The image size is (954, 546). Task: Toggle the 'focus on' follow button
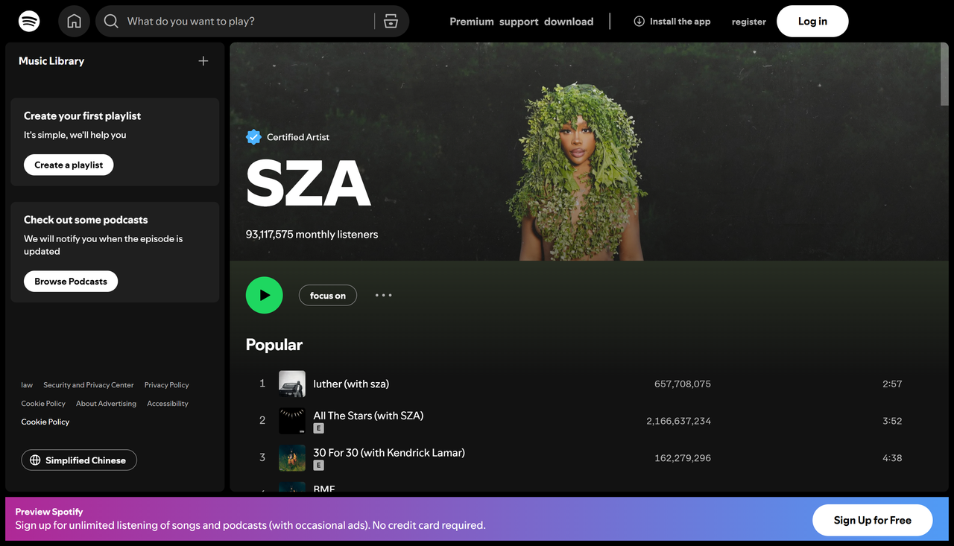pos(327,295)
